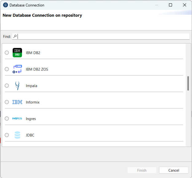The height and width of the screenshot is (178, 192).
Task: Click inside the Find search field
Action: click(x=101, y=36)
